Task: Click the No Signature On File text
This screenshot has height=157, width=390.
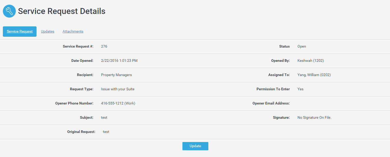Action: (314, 118)
